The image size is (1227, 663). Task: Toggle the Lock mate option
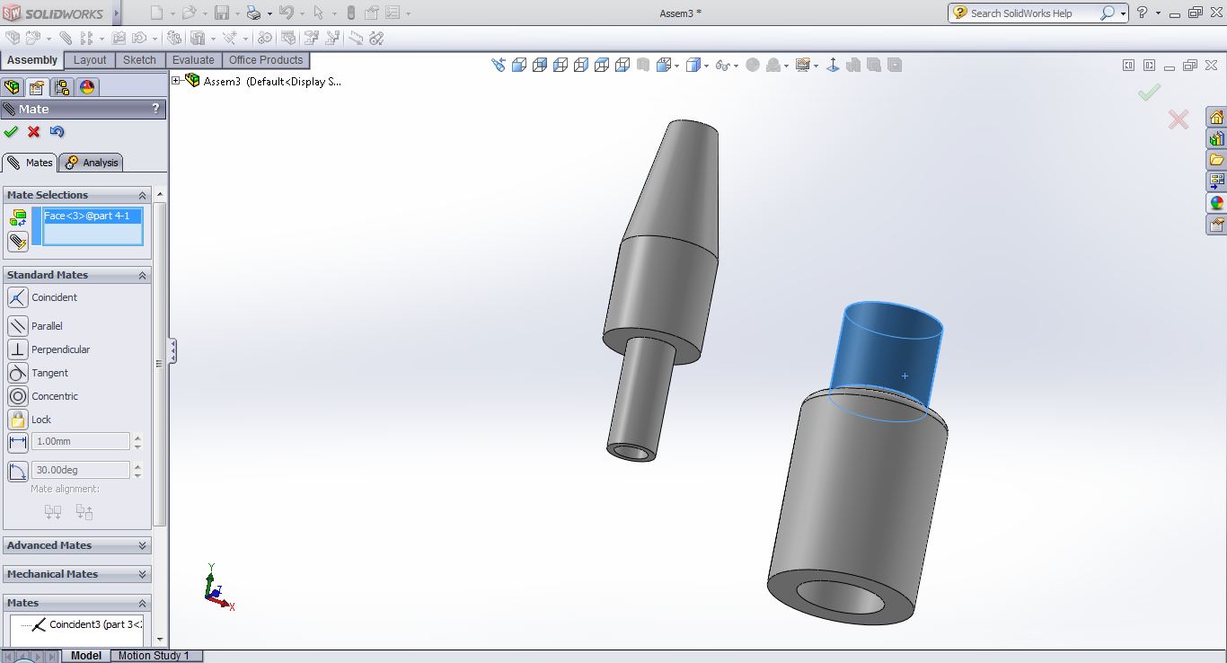pyautogui.click(x=18, y=420)
